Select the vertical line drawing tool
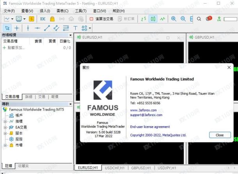This screenshot has width=238, height=174. pyautogui.click(x=28, y=28)
